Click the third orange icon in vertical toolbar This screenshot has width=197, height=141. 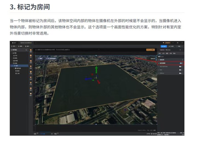(x=31, y=61)
